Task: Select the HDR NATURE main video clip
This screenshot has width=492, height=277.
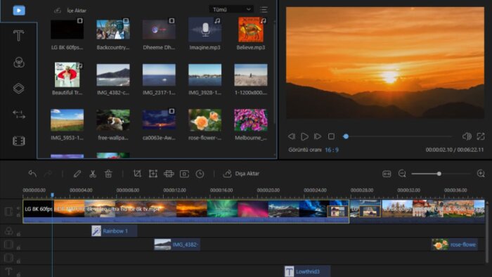Action: click(186, 211)
